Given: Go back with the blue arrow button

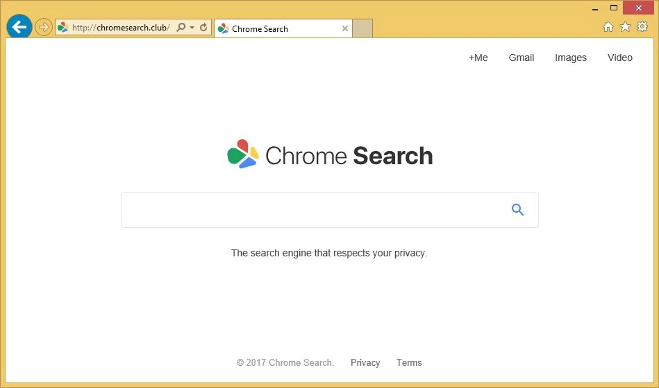Looking at the screenshot, I should tap(19, 27).
